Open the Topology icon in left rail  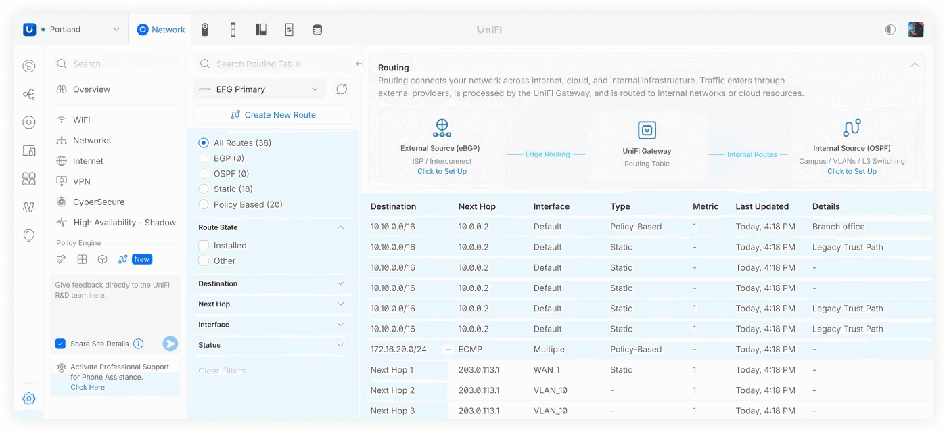(x=29, y=95)
